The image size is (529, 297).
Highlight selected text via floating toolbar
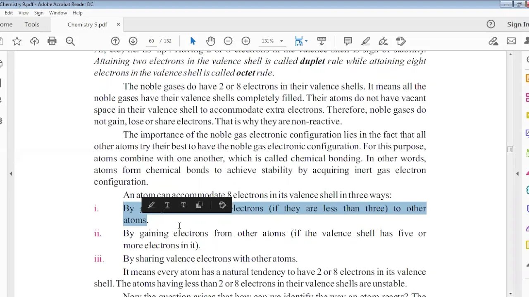pyautogui.click(x=151, y=205)
